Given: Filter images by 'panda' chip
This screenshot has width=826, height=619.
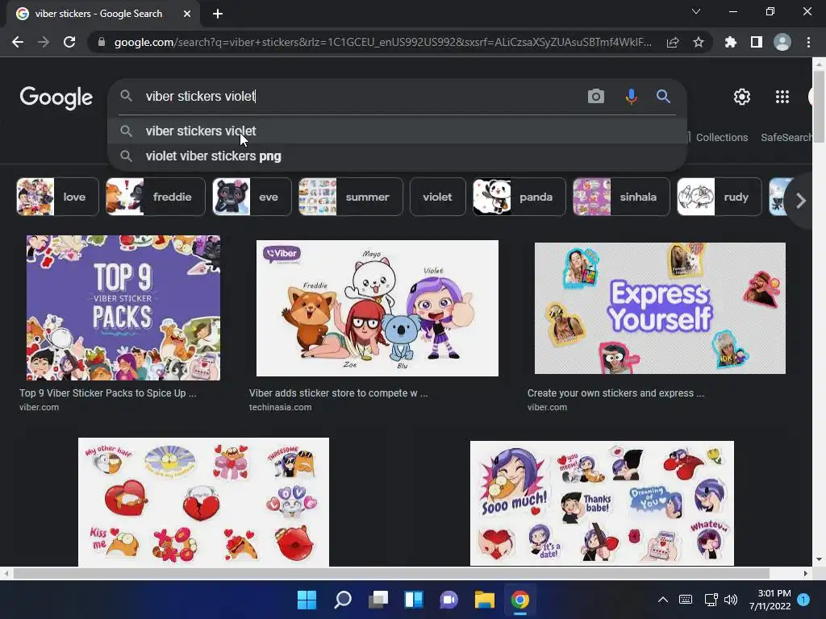Looking at the screenshot, I should tap(519, 197).
